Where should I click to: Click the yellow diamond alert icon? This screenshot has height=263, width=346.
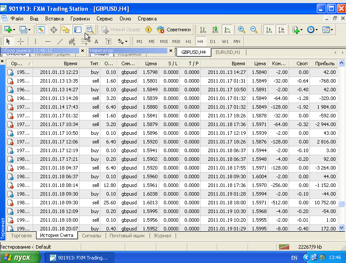(x=149, y=30)
